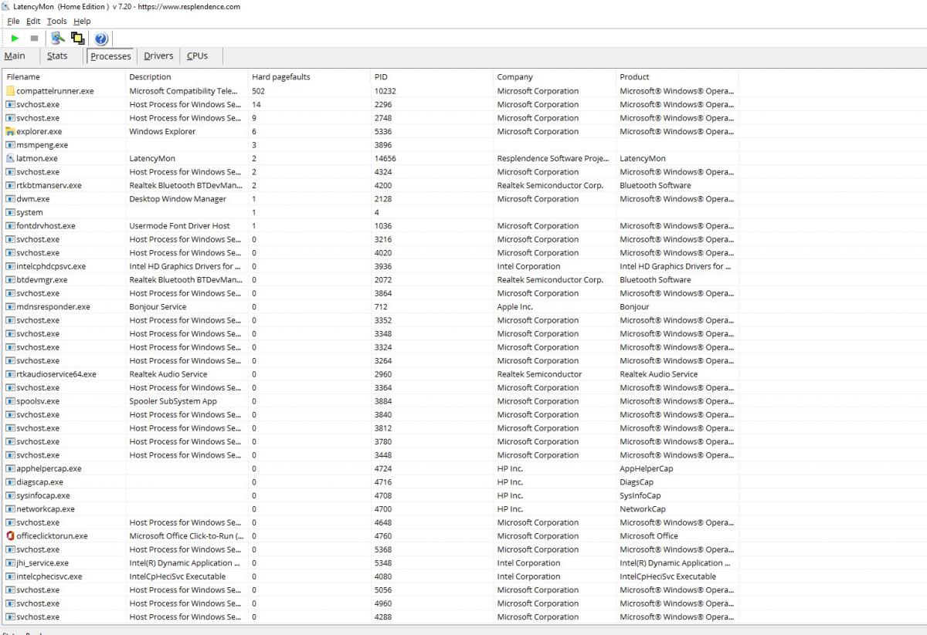Select the diagscap.exe filename
The image size is (927, 635).
coord(39,482)
